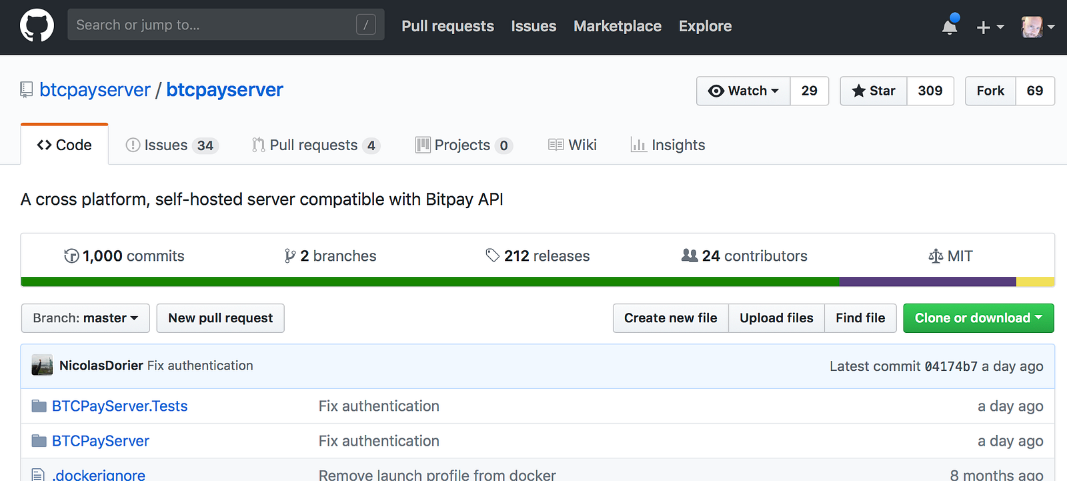This screenshot has width=1067, height=481.
Task: Click the purple language bar segment
Action: (927, 282)
